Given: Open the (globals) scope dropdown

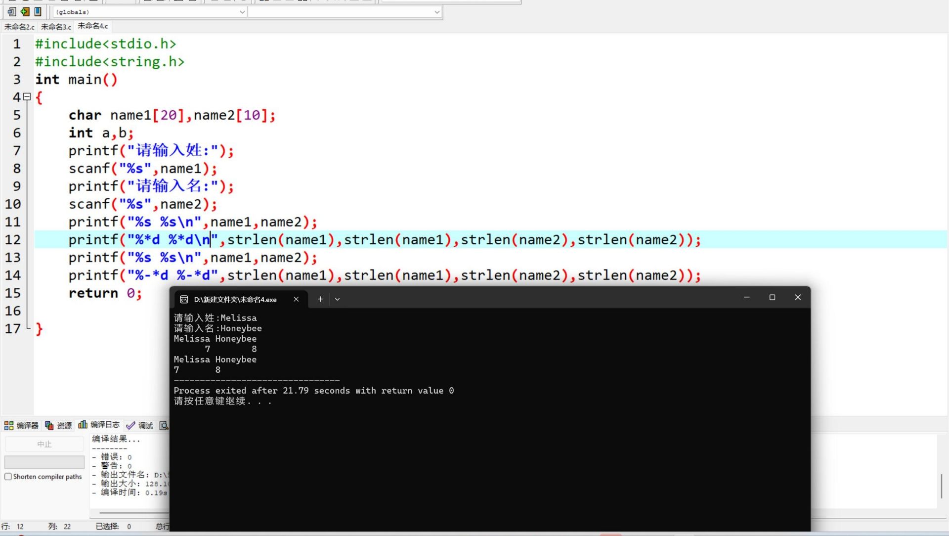Looking at the screenshot, I should (x=149, y=12).
